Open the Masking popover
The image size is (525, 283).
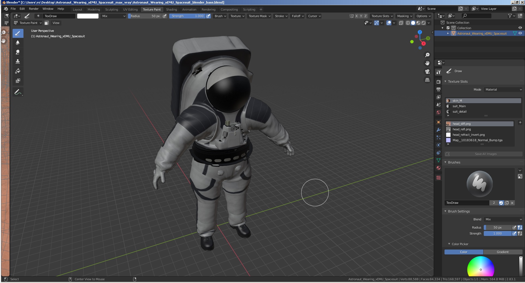[404, 16]
